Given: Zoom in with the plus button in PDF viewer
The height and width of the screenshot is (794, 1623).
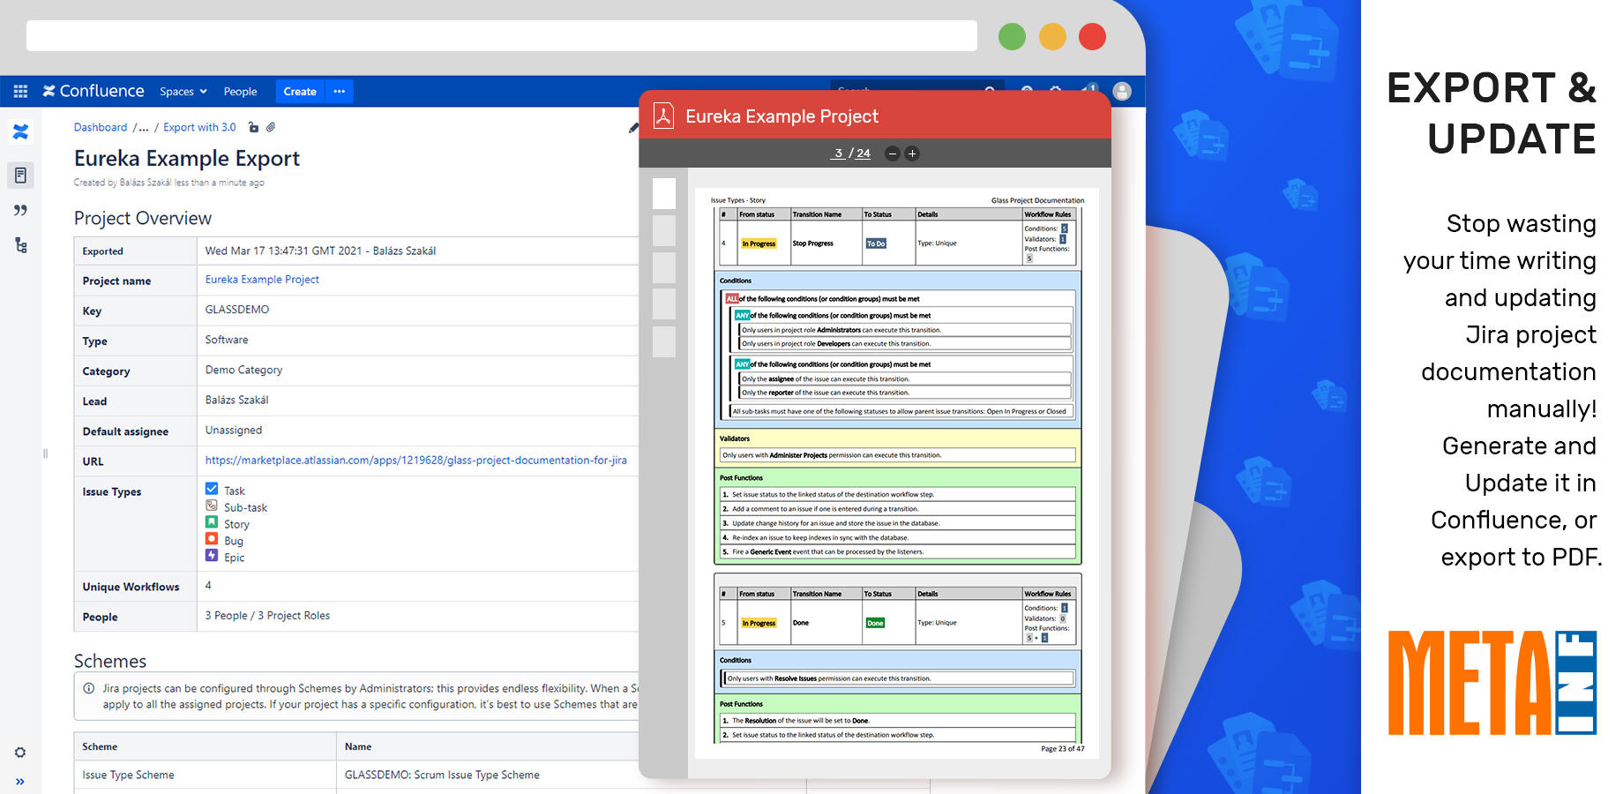Looking at the screenshot, I should click(x=913, y=154).
